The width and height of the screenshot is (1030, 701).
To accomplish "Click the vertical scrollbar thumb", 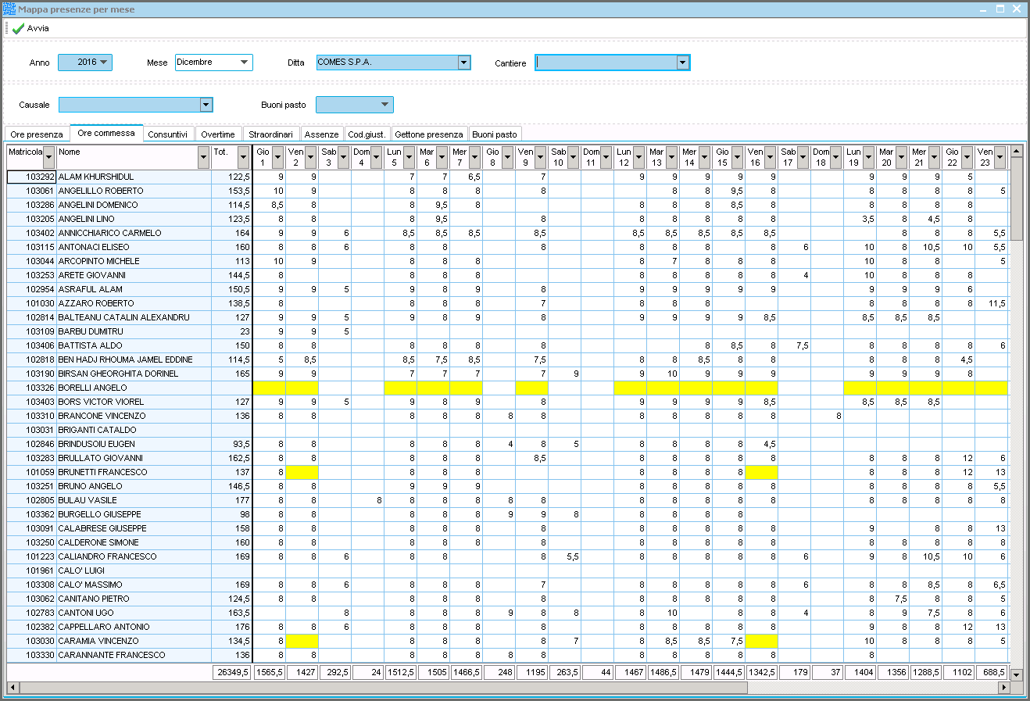I will point(1017,199).
